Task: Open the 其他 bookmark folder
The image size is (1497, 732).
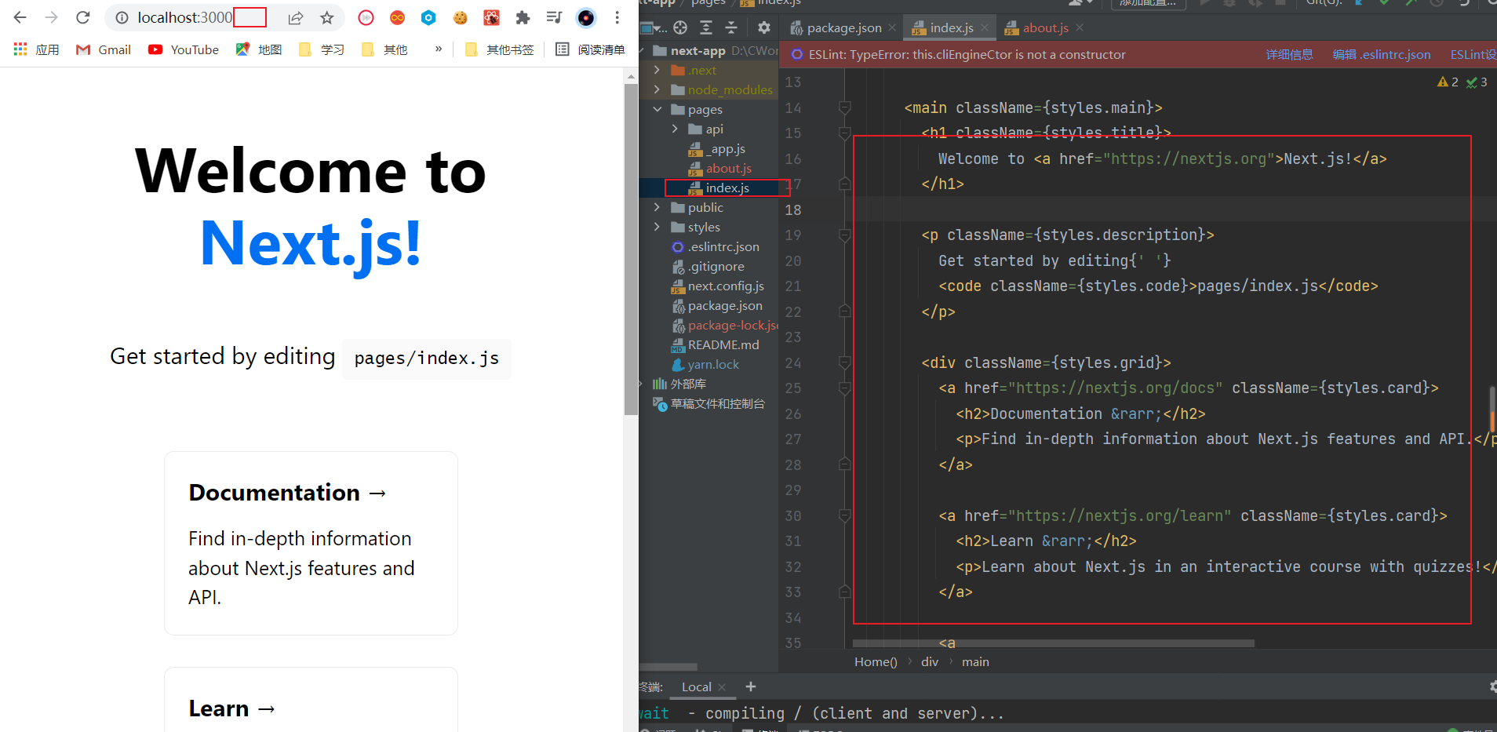Action: coord(384,49)
